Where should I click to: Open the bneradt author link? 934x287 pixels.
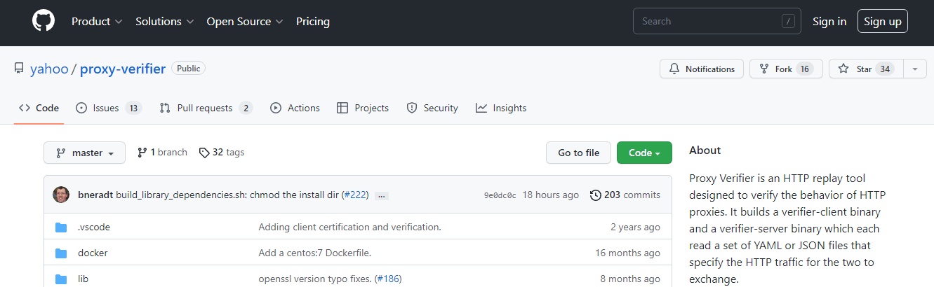[x=95, y=195]
